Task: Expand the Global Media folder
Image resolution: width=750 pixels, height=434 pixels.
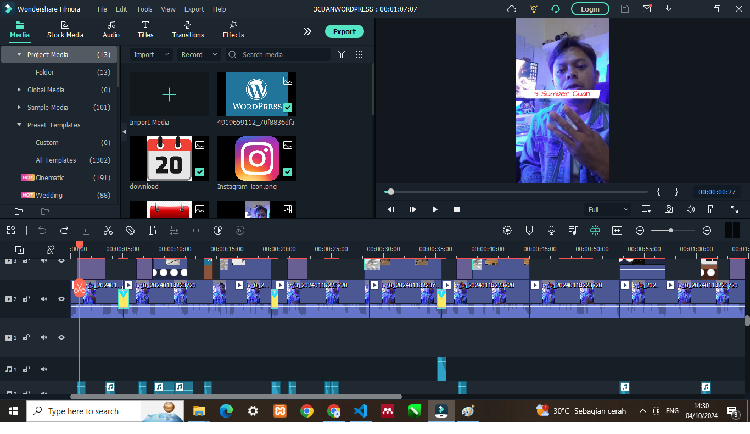Action: [19, 90]
